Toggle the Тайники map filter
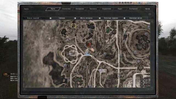The image size is (176, 99). point(62,18)
